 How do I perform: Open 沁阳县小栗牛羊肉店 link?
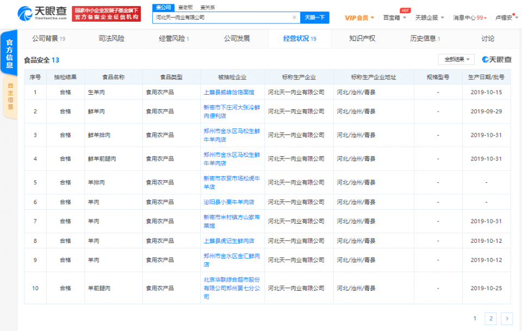click(x=229, y=202)
